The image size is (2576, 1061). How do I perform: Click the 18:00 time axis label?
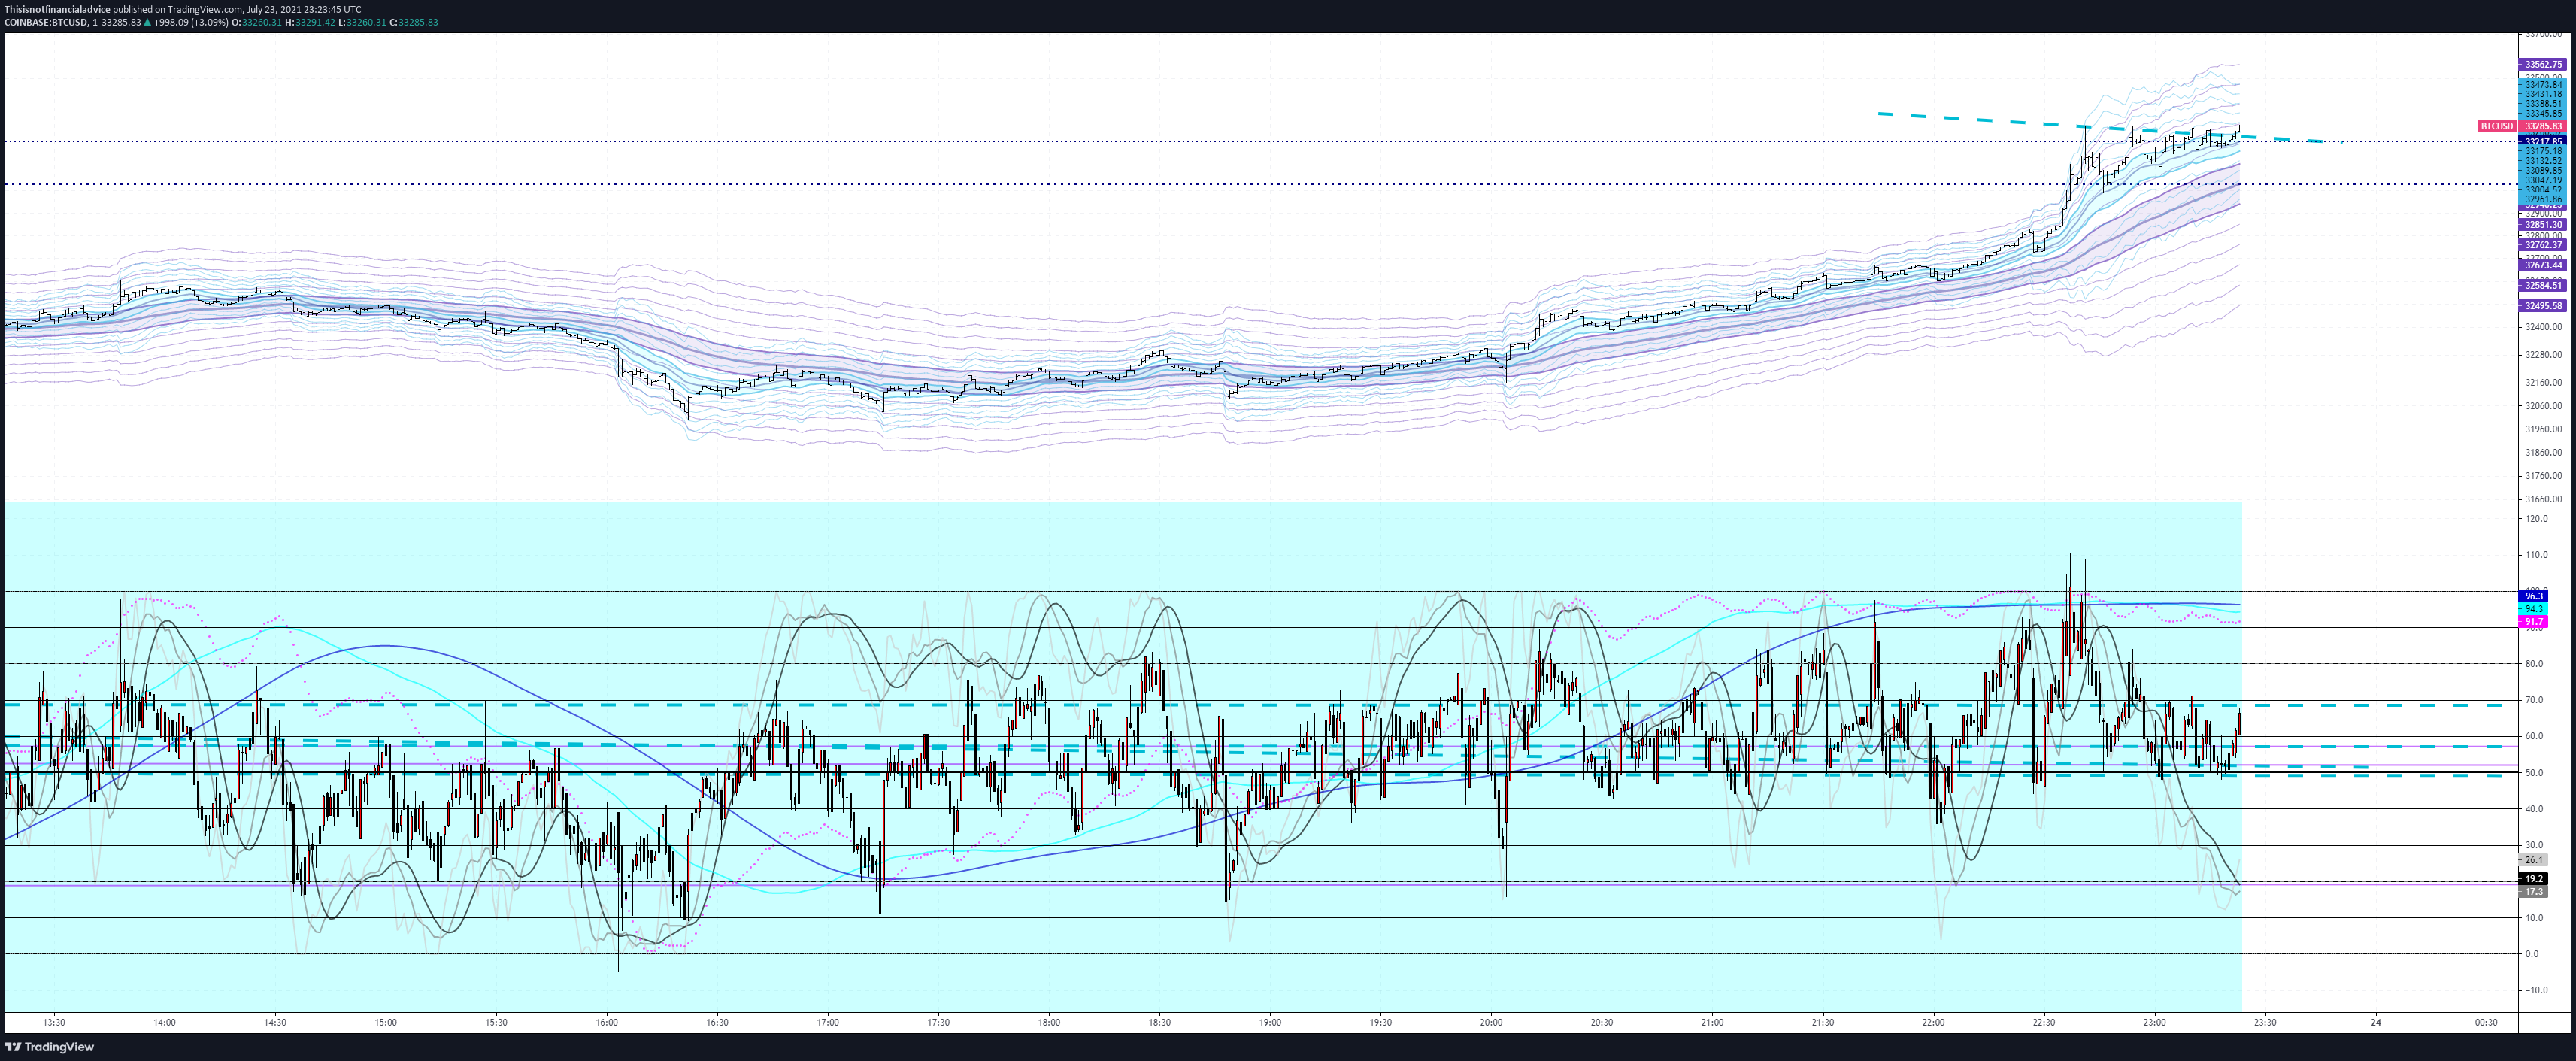click(x=1049, y=1023)
